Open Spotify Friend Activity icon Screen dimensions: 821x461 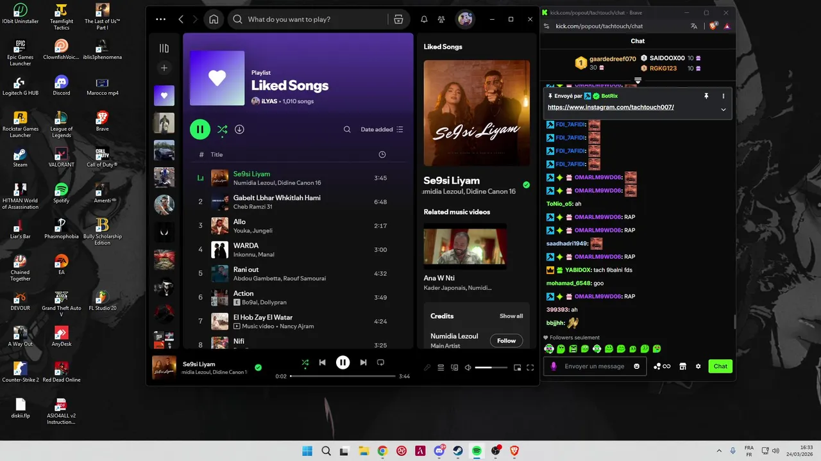441,19
